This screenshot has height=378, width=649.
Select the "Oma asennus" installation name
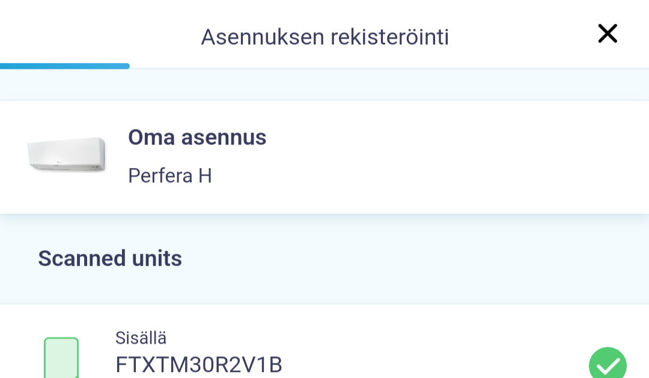pos(197,137)
